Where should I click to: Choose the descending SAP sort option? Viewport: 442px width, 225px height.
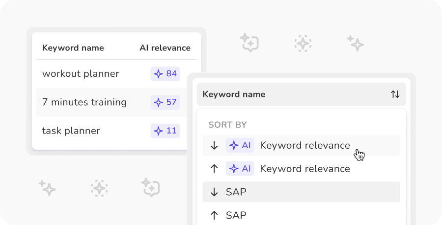click(x=301, y=192)
